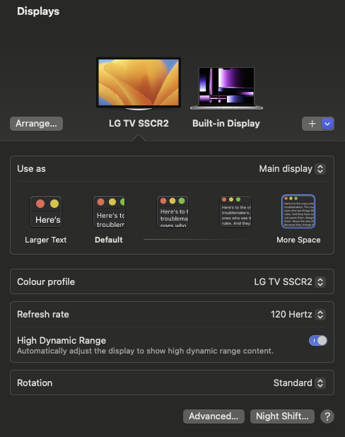Choose the More Space resolution option
The height and width of the screenshot is (437, 345).
298,211
